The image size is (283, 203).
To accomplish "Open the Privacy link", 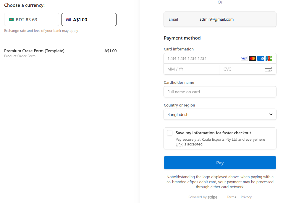I will [x=246, y=197].
